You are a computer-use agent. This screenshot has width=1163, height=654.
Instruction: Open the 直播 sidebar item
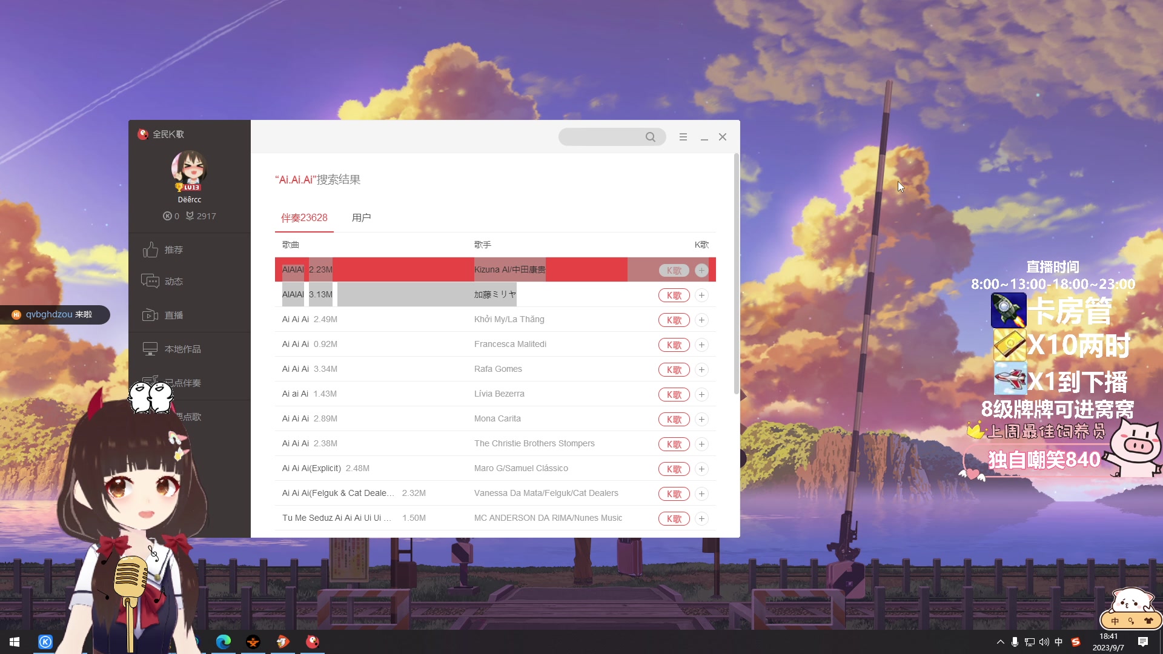[162, 315]
